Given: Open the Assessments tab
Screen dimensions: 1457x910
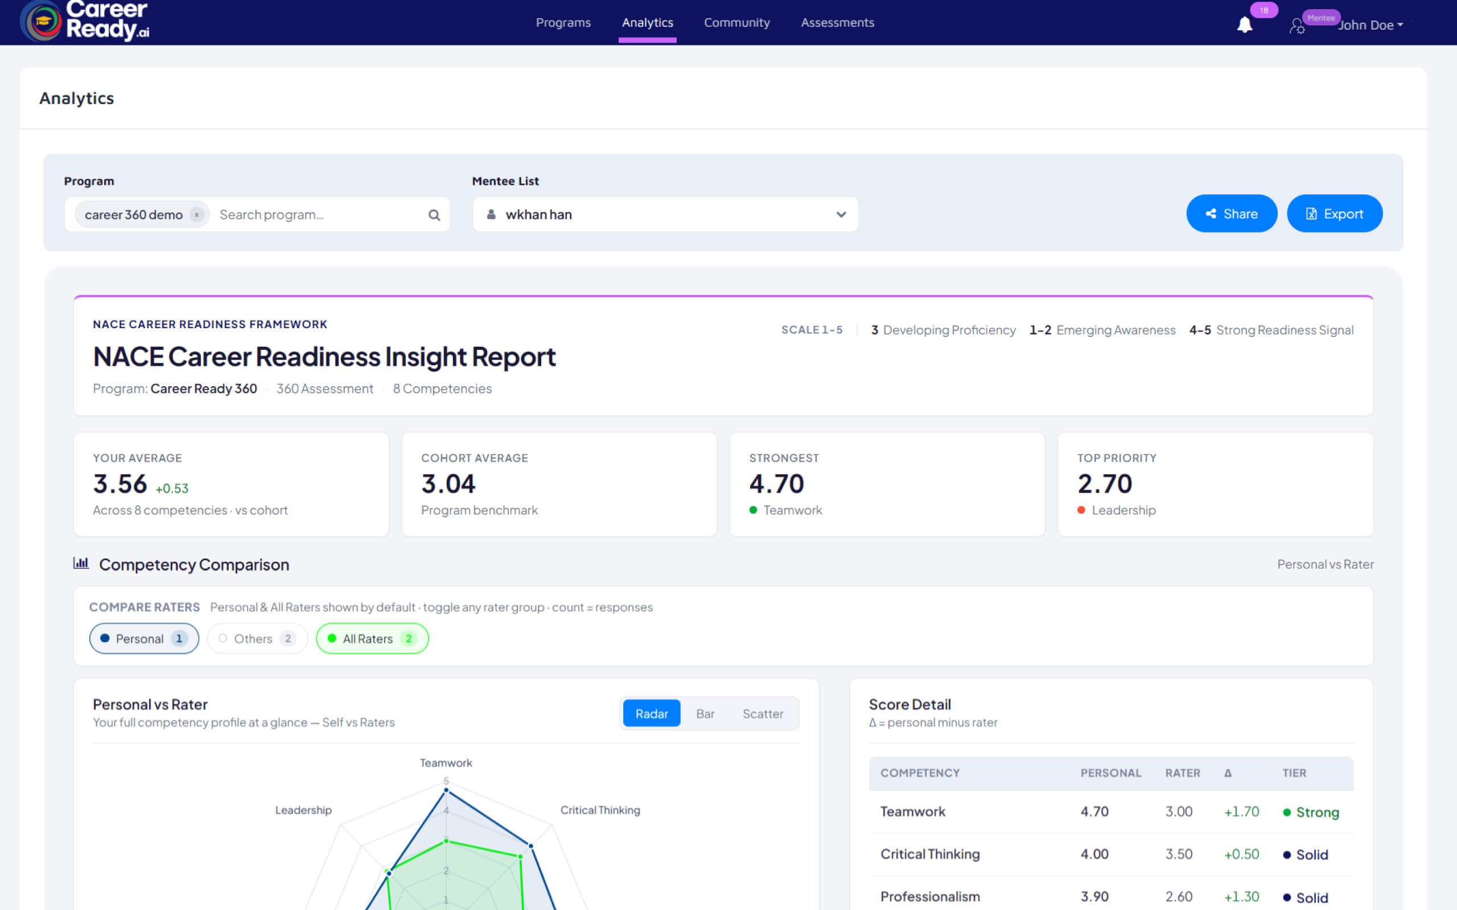Looking at the screenshot, I should pyautogui.click(x=837, y=22).
